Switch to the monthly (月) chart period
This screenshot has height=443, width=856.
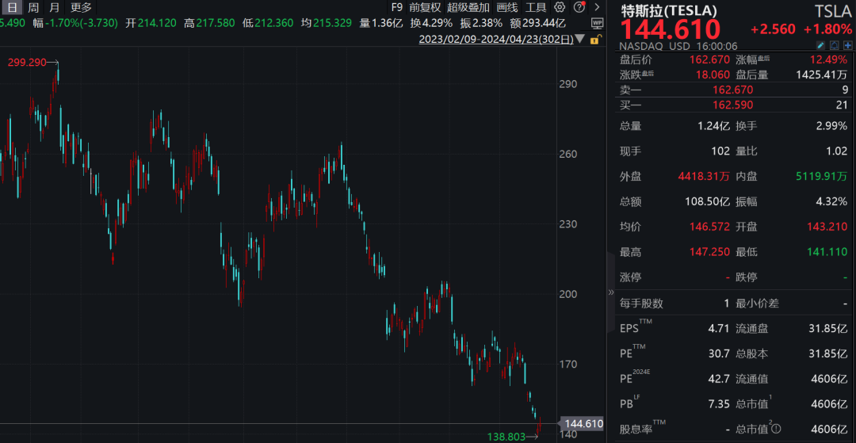54,7
